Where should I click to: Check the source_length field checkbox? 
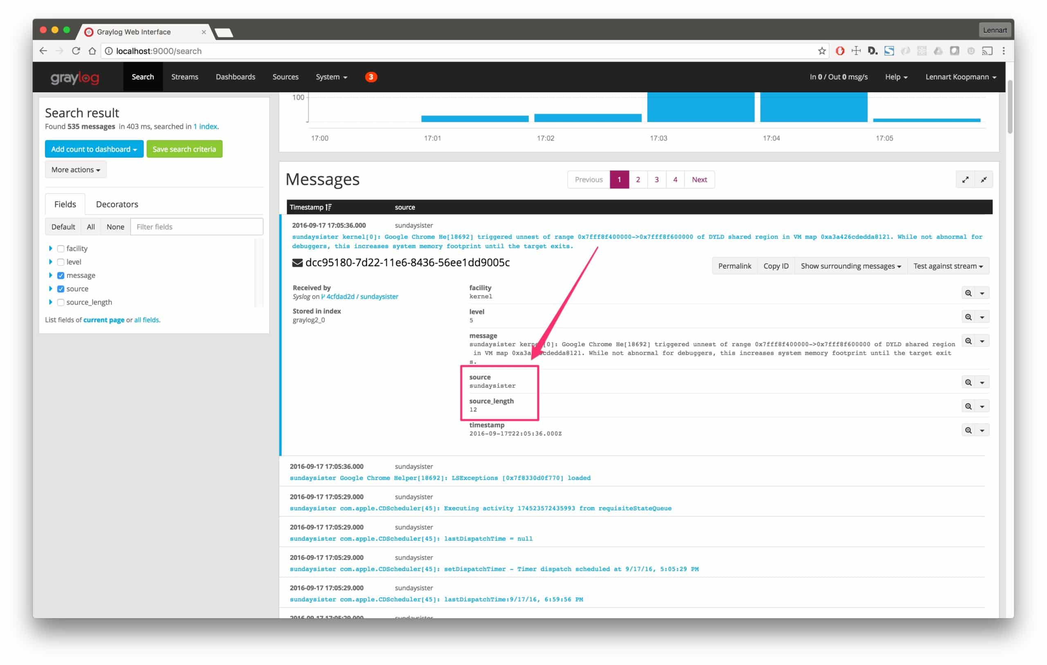coord(61,302)
